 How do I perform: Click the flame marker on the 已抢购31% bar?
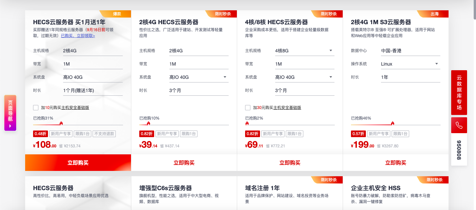point(61,123)
